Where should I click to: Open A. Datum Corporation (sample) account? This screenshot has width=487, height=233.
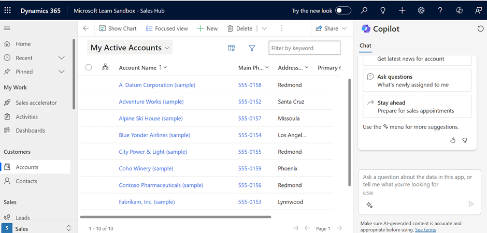pyautogui.click(x=157, y=85)
